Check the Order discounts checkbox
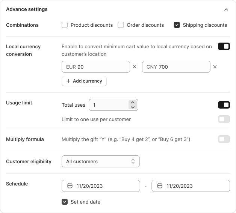Image resolution: width=236 pixels, height=213 pixels. [121, 25]
